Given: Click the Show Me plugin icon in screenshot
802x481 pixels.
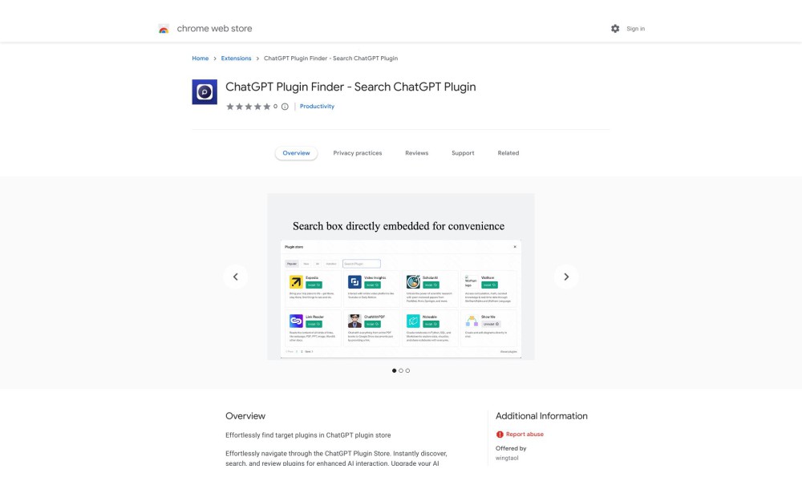Looking at the screenshot, I should click(x=472, y=321).
